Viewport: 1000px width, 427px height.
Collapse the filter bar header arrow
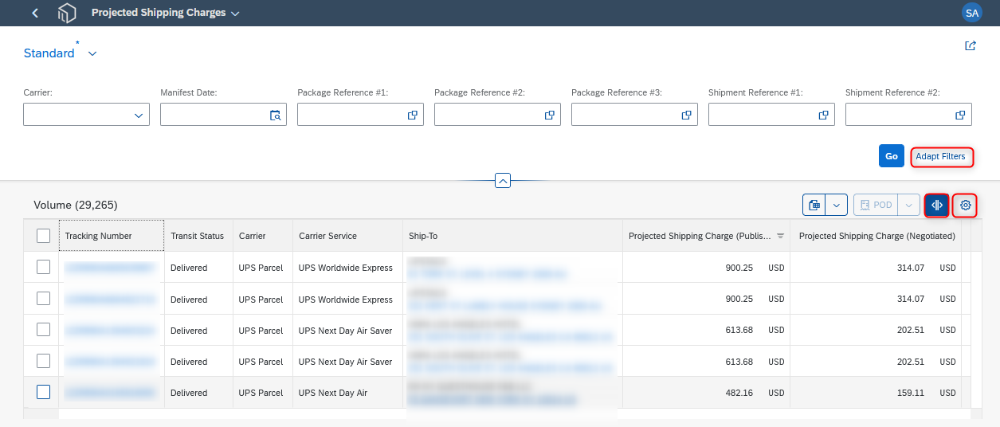503,181
